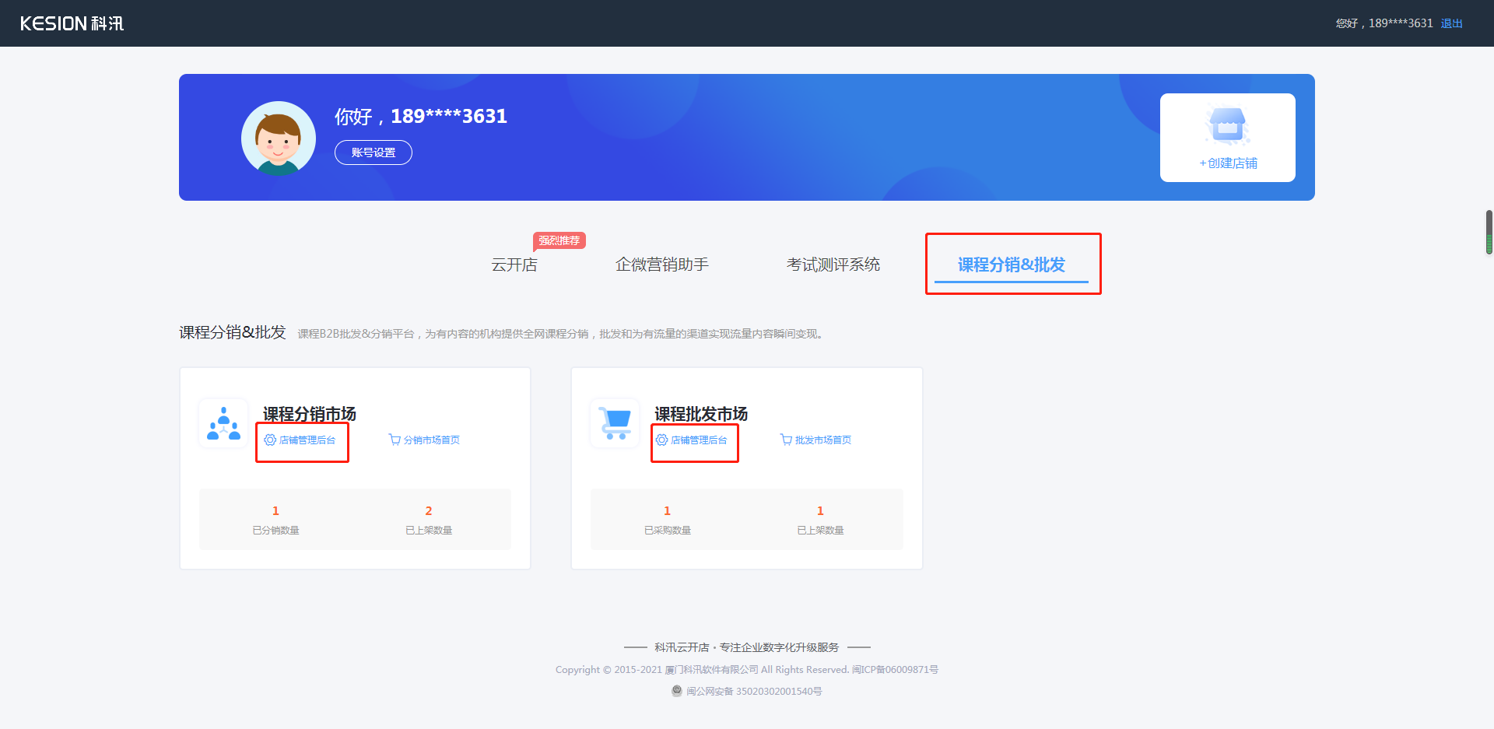Click the blue cart icon of 课程批发市场
The height and width of the screenshot is (729, 1494).
(615, 423)
